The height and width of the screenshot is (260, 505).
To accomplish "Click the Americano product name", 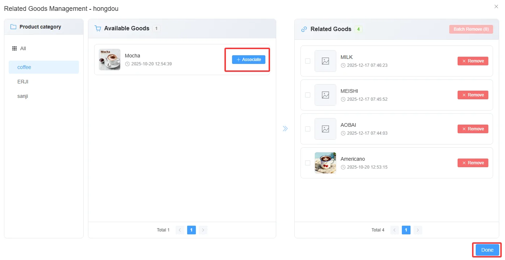I will tap(353, 159).
